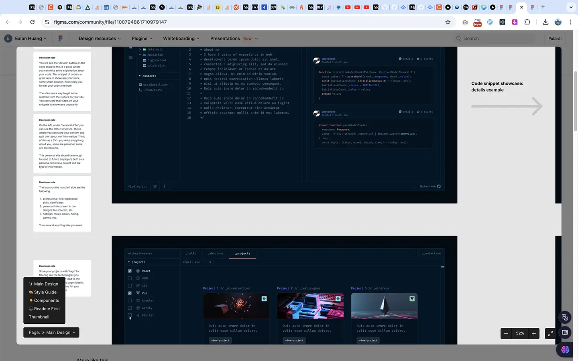Screen dimensions: 578x361
Task: Toggle the React checkbox in projects
Action: (x=130, y=271)
